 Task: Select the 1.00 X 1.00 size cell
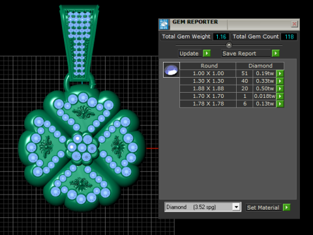click(208, 73)
